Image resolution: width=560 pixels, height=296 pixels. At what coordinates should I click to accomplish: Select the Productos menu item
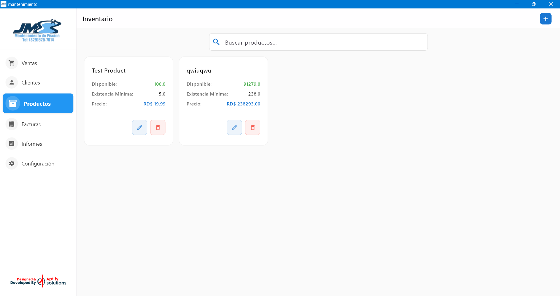[x=38, y=103]
